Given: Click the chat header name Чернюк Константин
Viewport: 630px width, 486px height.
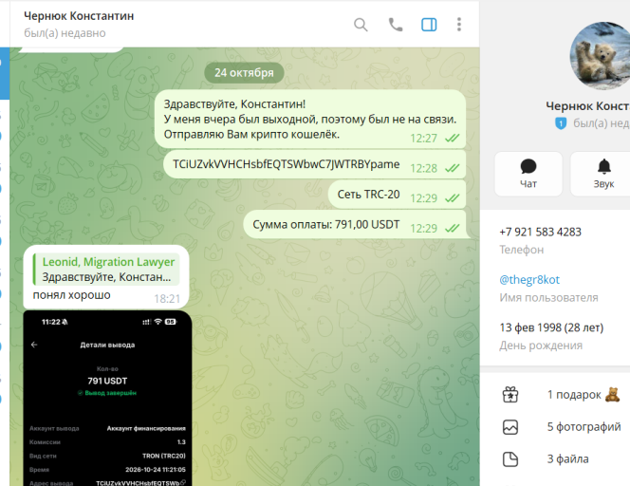Looking at the screenshot, I should click(79, 16).
